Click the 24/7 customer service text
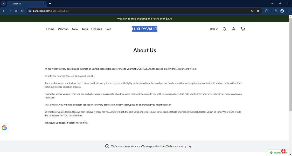Viewport: 292px width, 156px height. coord(152,146)
